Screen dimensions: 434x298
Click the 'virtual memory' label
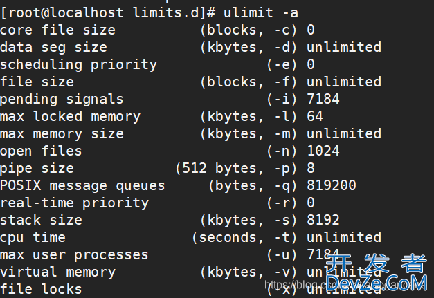click(58, 272)
